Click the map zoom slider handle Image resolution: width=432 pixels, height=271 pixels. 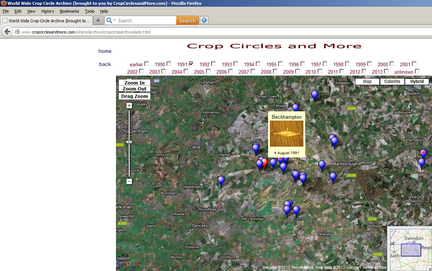tap(129, 142)
